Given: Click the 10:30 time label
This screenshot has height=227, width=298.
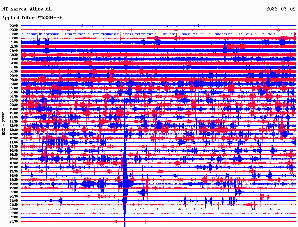Looking at the screenshot, I should click(14, 113).
